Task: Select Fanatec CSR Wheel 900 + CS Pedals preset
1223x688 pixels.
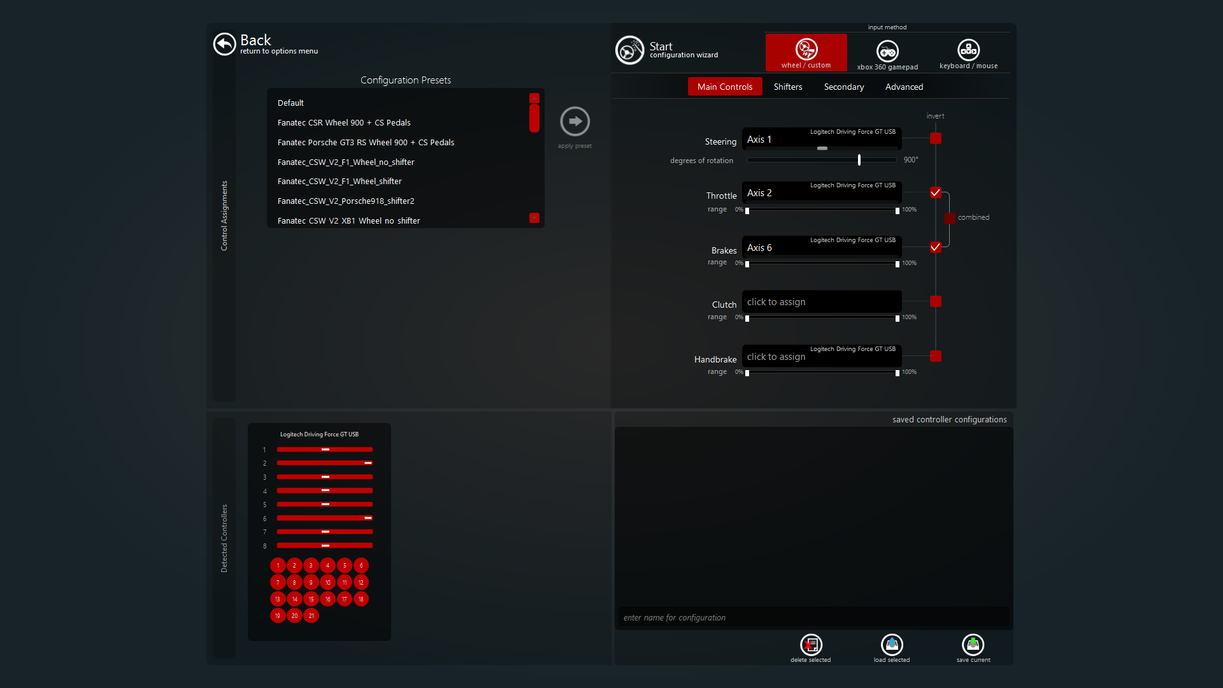Action: 344,122
